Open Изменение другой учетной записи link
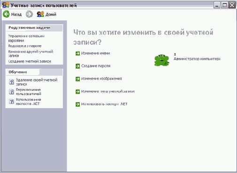237x173 pixels. (31, 54)
